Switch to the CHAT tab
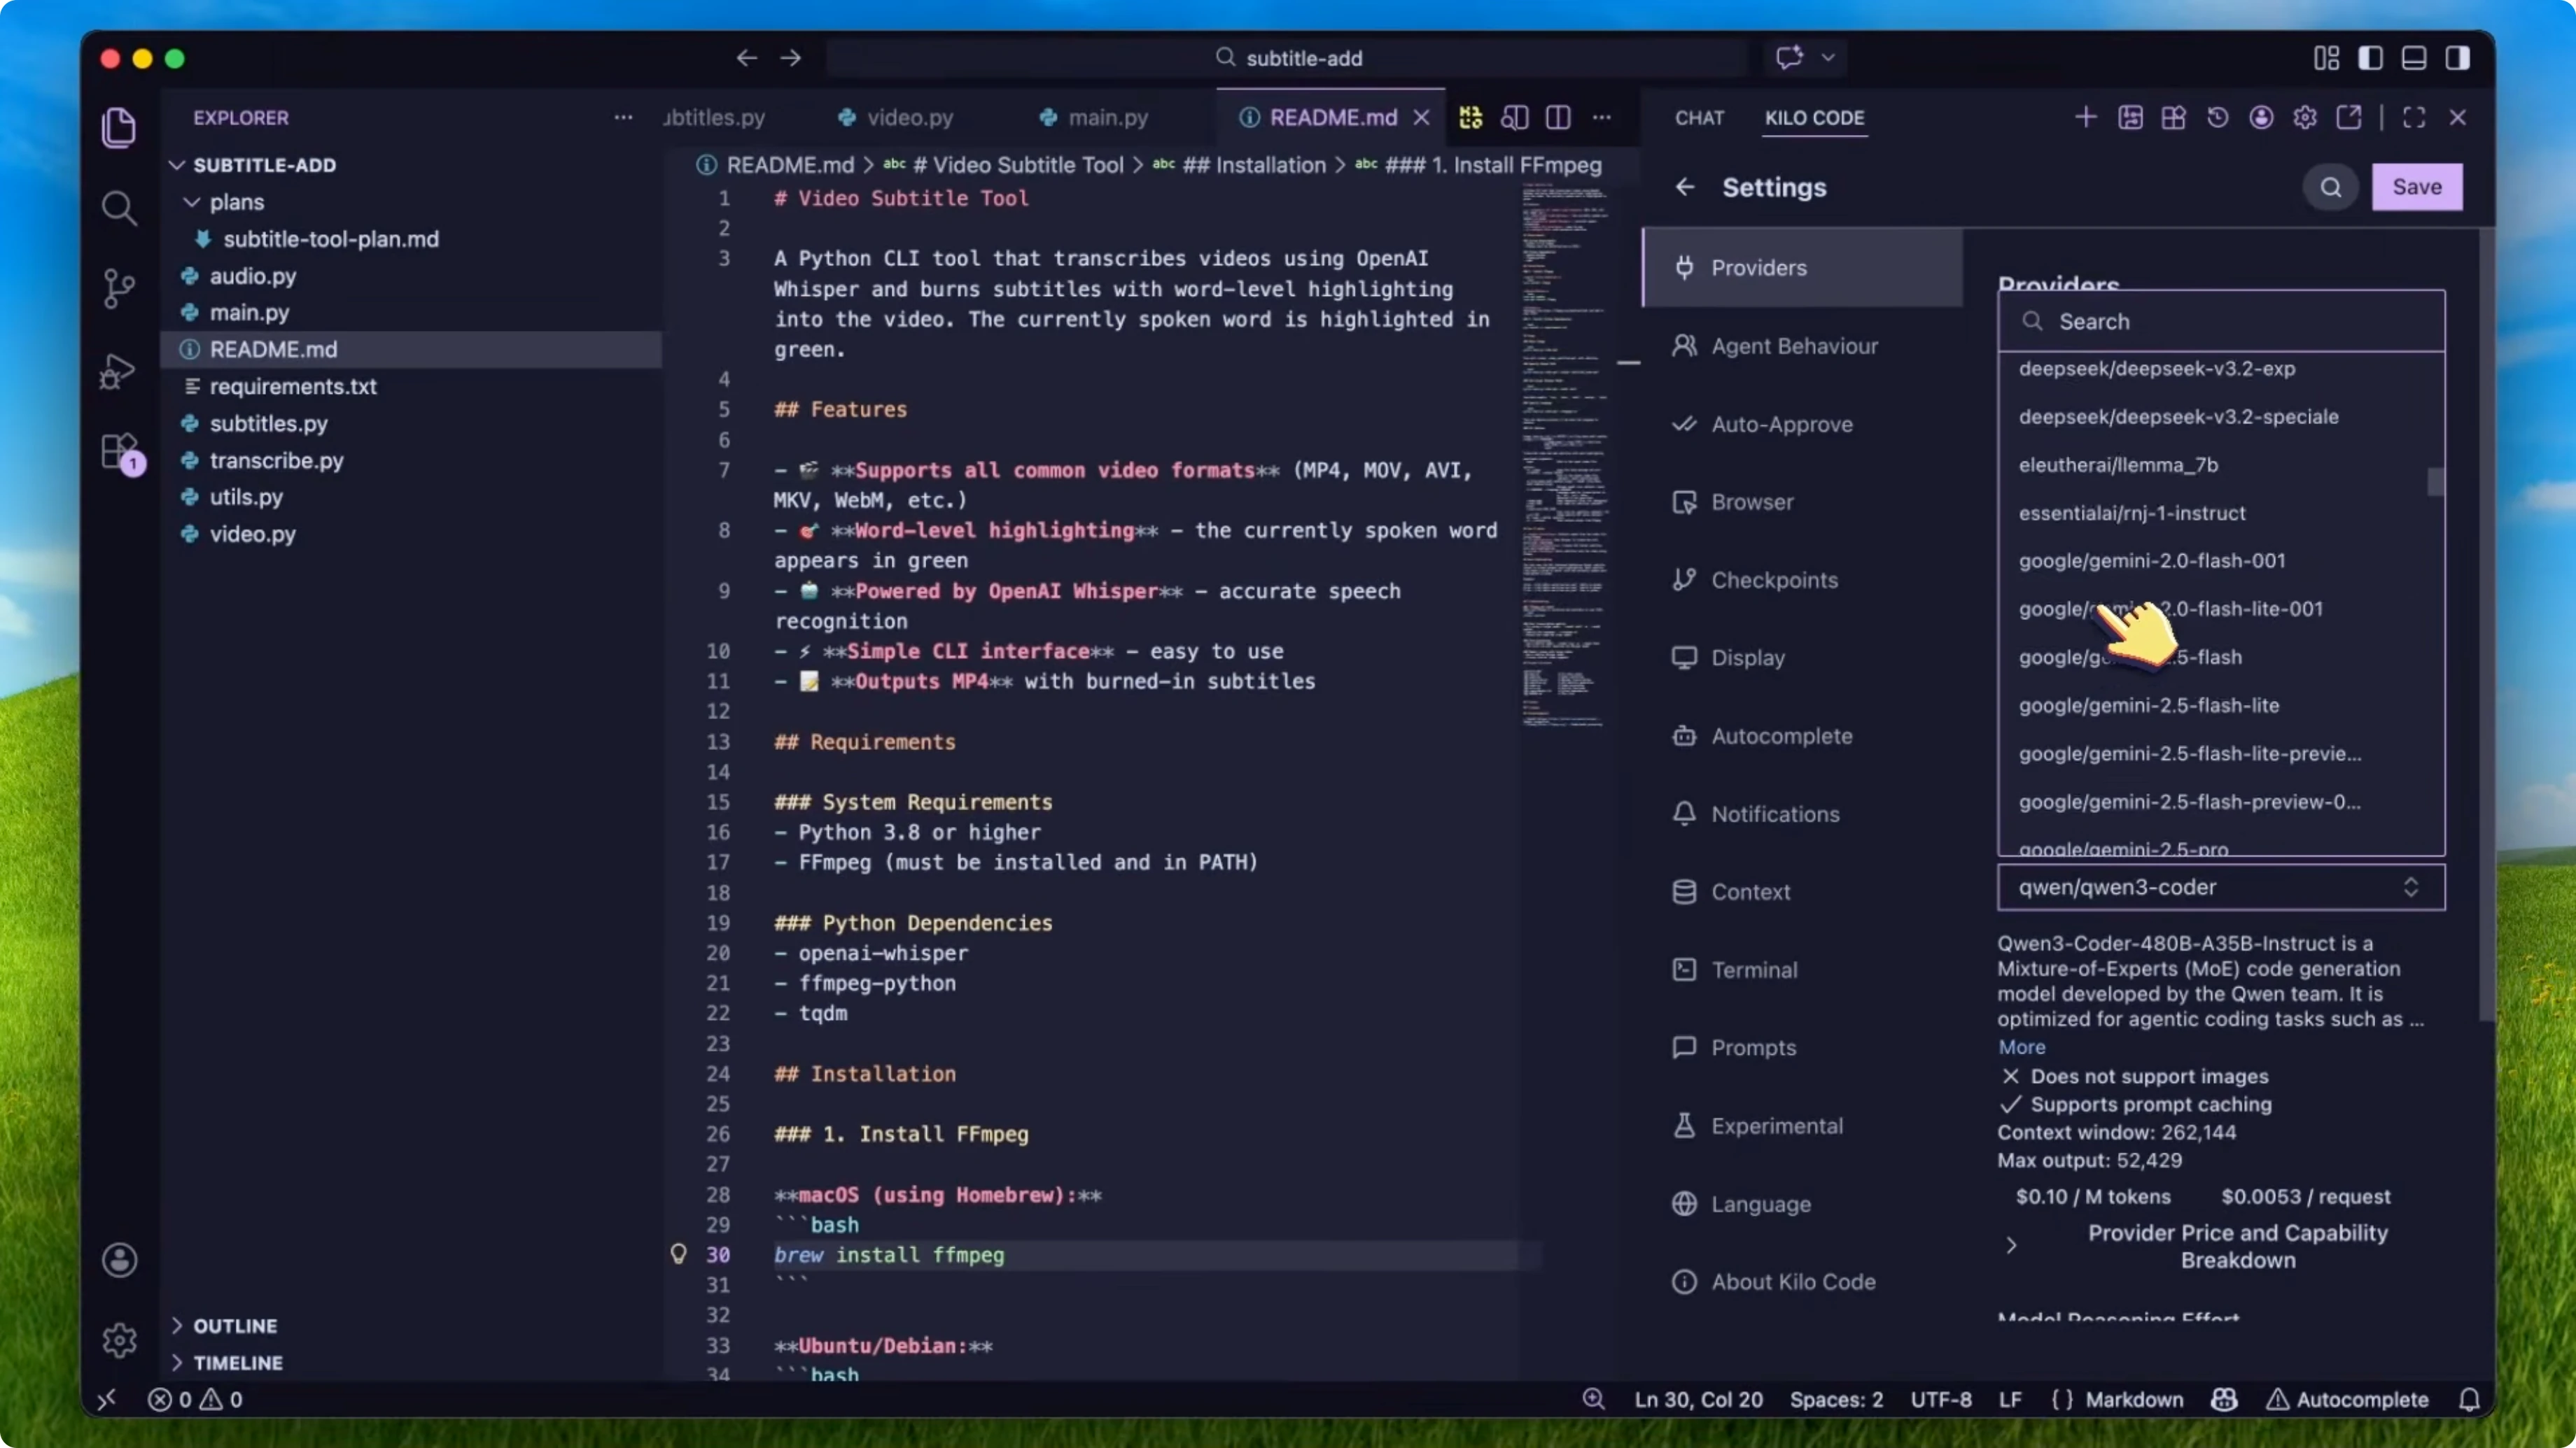Image resolution: width=2576 pixels, height=1448 pixels. point(1699,117)
